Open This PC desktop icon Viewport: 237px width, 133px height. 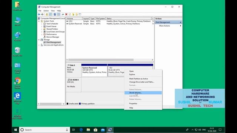click(x=17, y=21)
